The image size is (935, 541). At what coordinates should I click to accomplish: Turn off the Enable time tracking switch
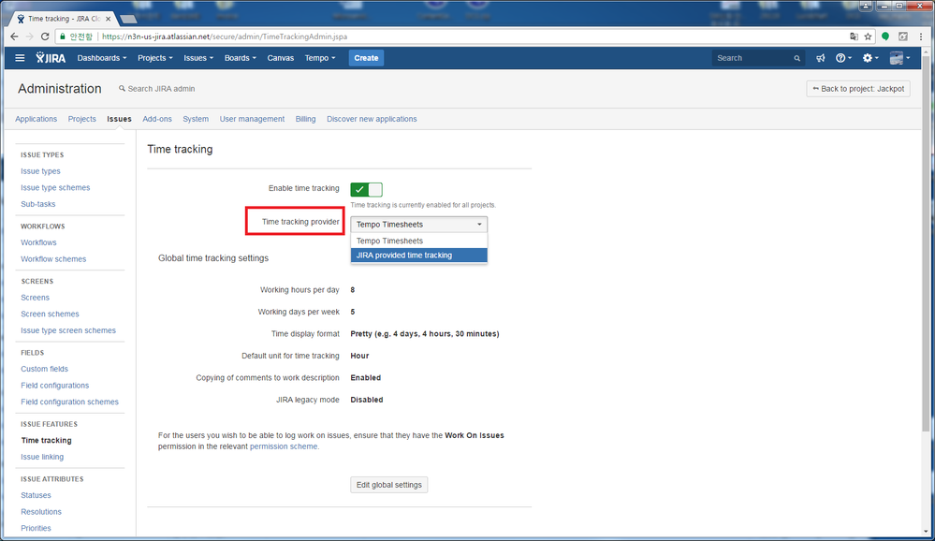pyautogui.click(x=366, y=189)
